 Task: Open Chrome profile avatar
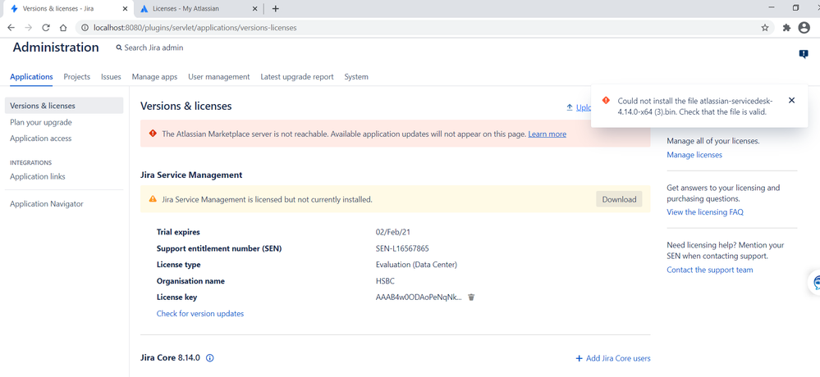tap(804, 28)
